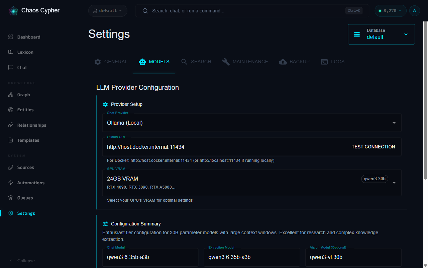Viewport: 428px width, 268px height.
Task: Click the Chaos Cypher logo icon
Action: (x=13, y=11)
